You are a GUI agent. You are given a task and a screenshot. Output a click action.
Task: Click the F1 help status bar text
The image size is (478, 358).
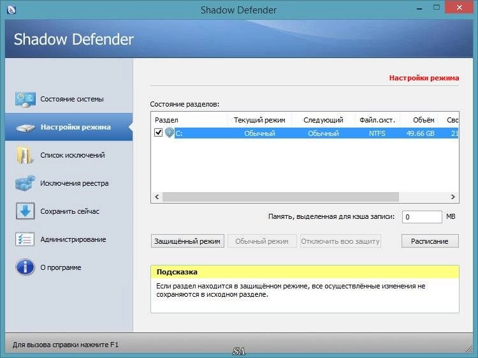66,345
